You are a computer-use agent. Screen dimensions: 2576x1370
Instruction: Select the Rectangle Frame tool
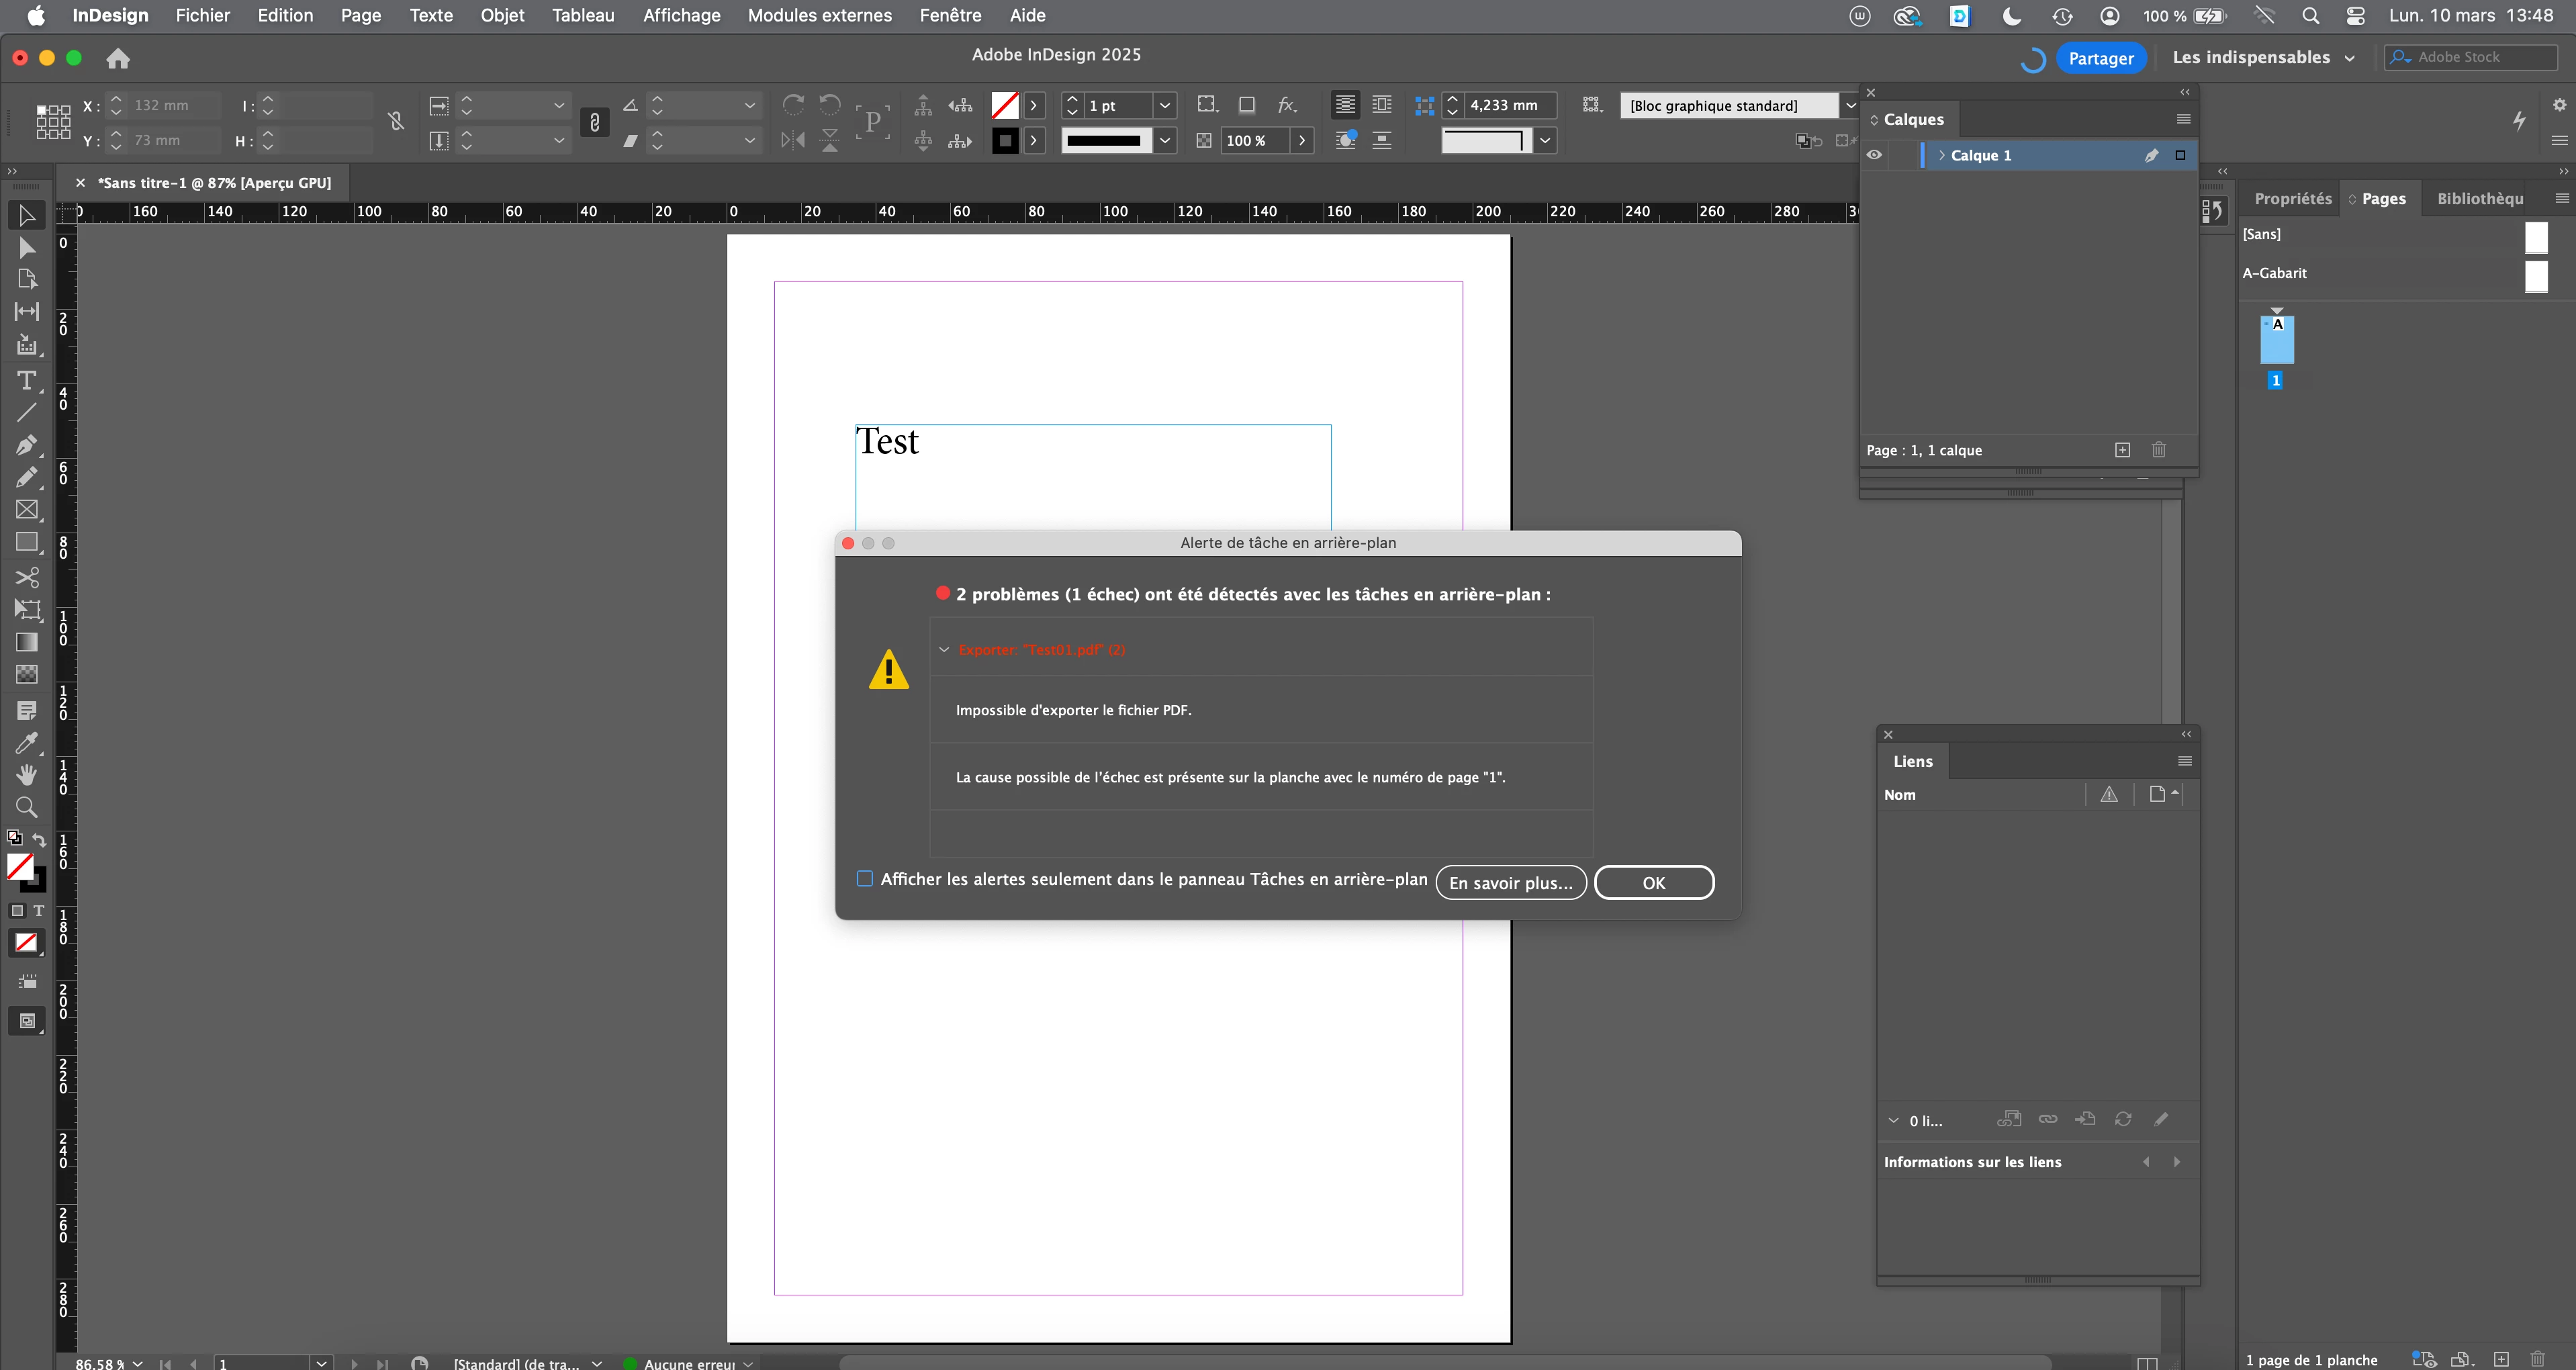[27, 510]
